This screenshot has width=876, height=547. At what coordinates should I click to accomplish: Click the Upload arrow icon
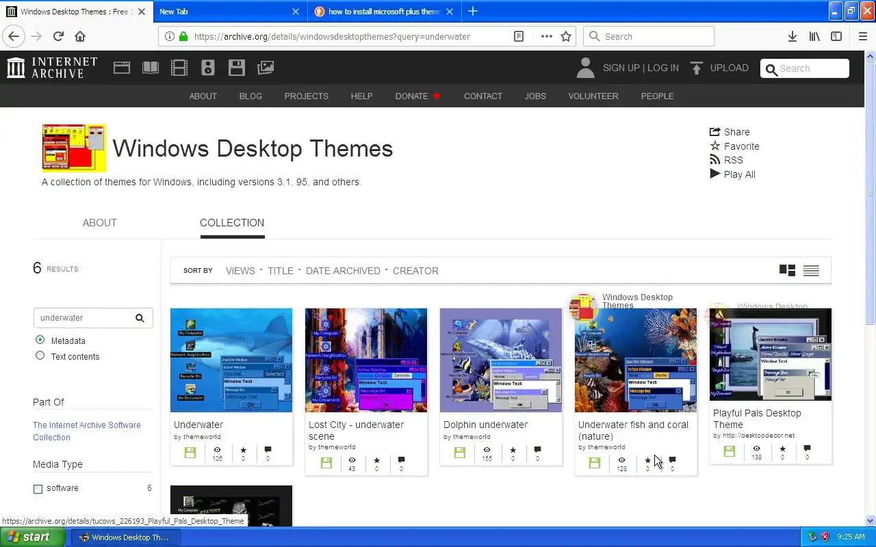click(697, 68)
